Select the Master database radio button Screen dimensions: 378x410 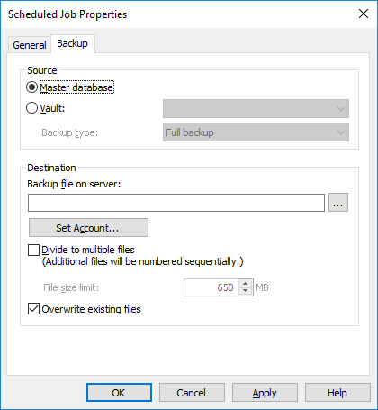[32, 87]
